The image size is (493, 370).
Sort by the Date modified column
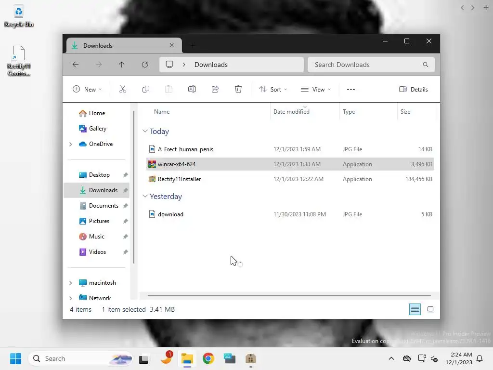(x=291, y=112)
